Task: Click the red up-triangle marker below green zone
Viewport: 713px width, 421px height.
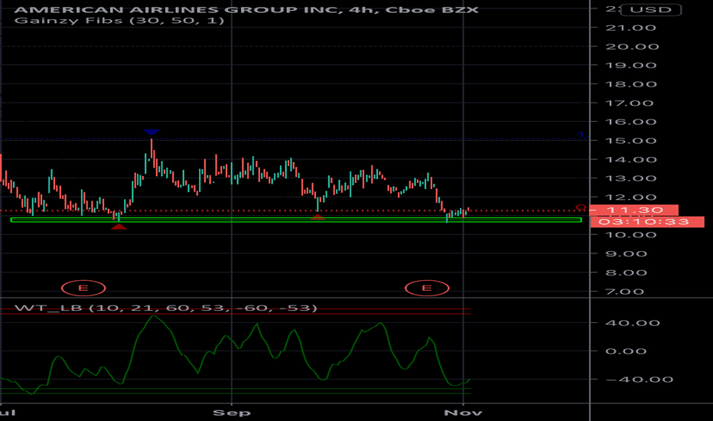Action: [119, 227]
